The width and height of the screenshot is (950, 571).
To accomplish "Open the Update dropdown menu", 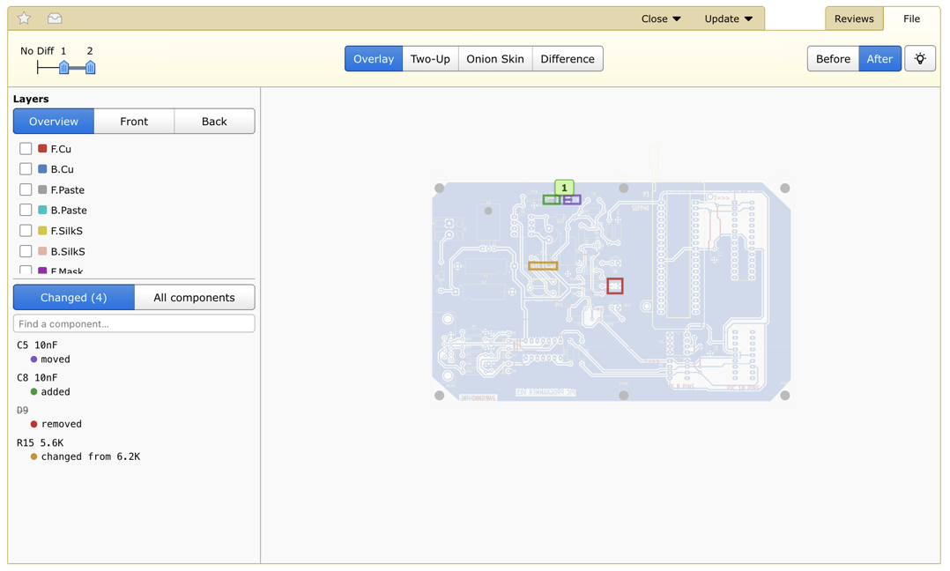I will 728,19.
